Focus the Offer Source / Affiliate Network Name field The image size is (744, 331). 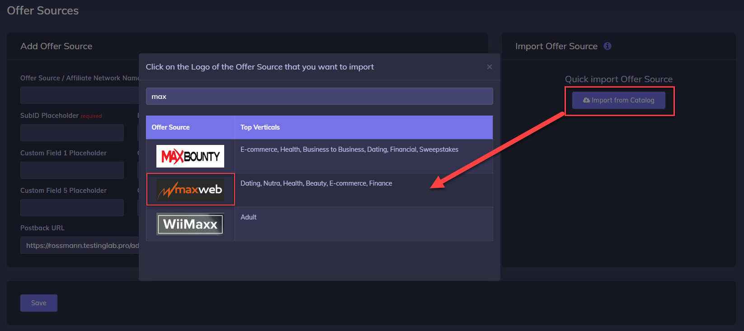(80, 95)
